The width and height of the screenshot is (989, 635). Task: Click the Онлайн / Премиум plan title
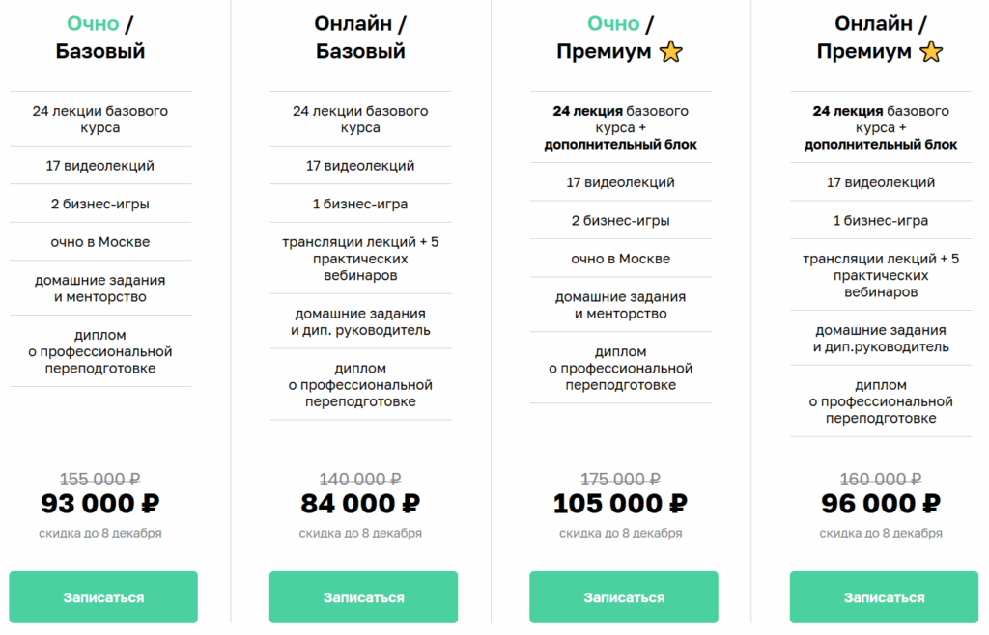point(864,39)
